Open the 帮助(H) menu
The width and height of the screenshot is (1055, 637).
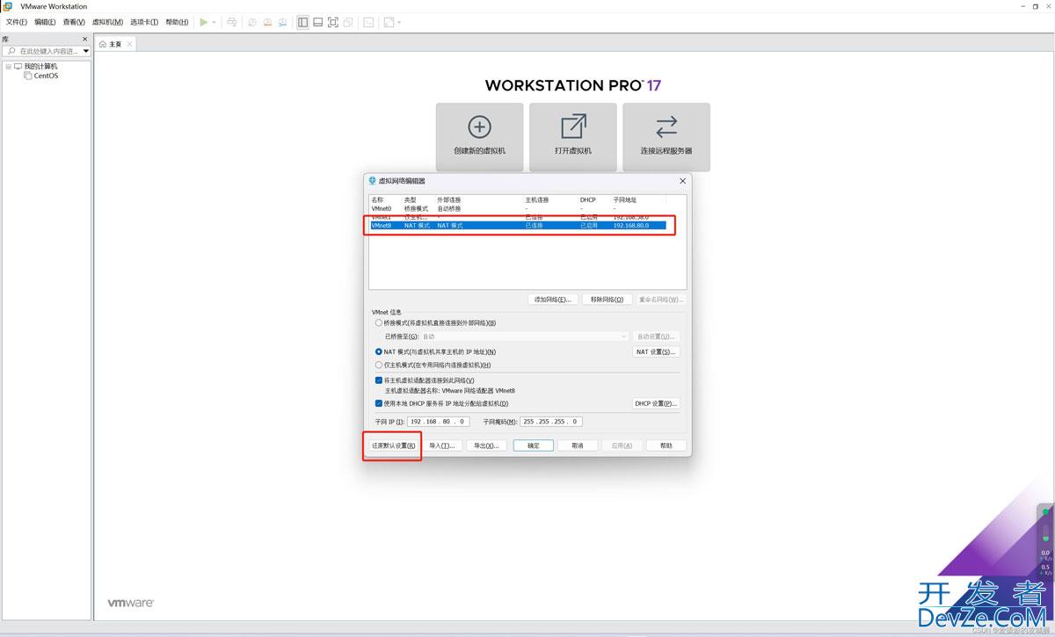pos(177,22)
